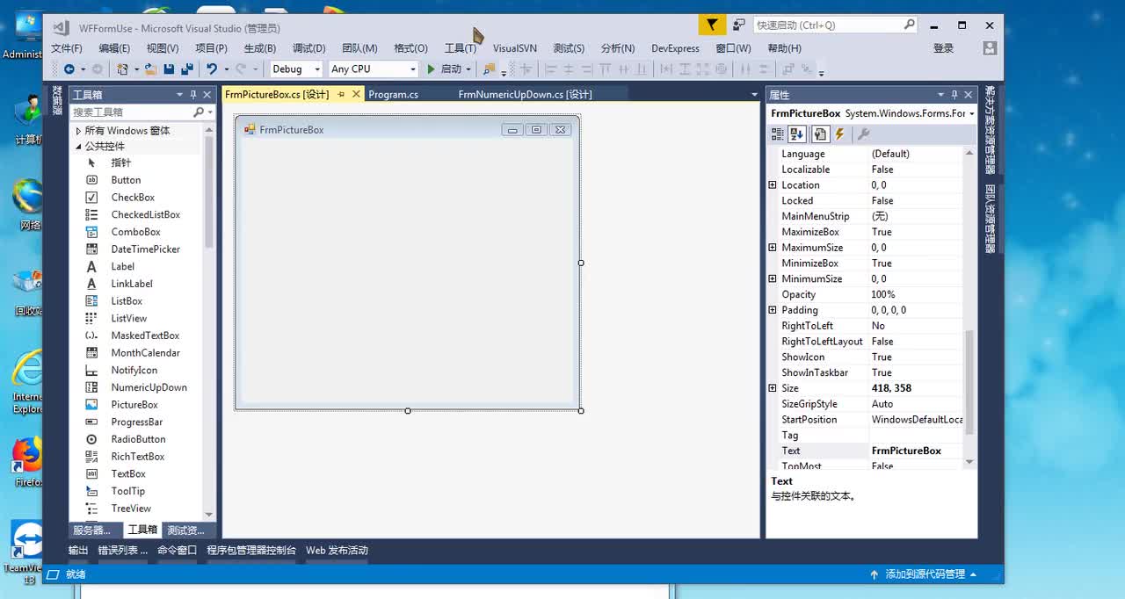Expand the Size property
This screenshot has width=1125, height=599.
pyautogui.click(x=773, y=388)
